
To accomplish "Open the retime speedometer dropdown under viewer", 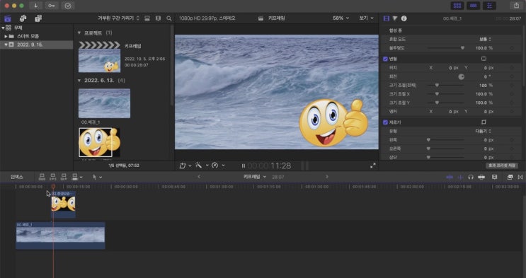I will 218,166.
